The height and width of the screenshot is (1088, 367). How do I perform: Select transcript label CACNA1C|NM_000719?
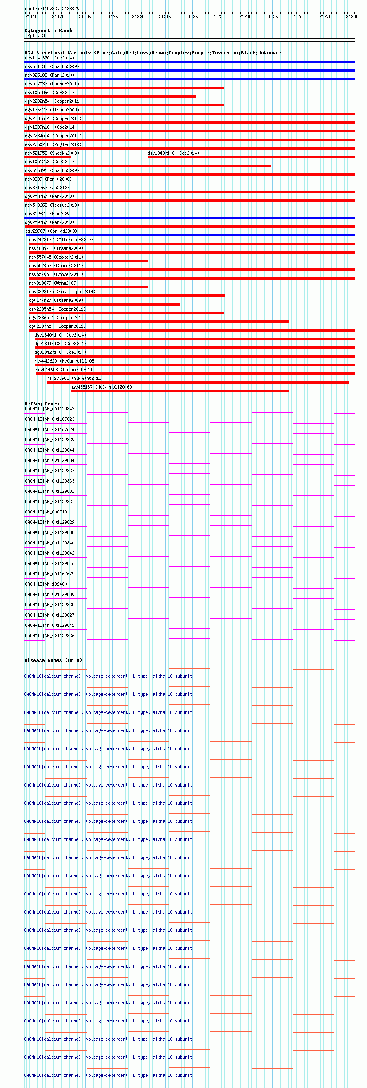[46, 512]
